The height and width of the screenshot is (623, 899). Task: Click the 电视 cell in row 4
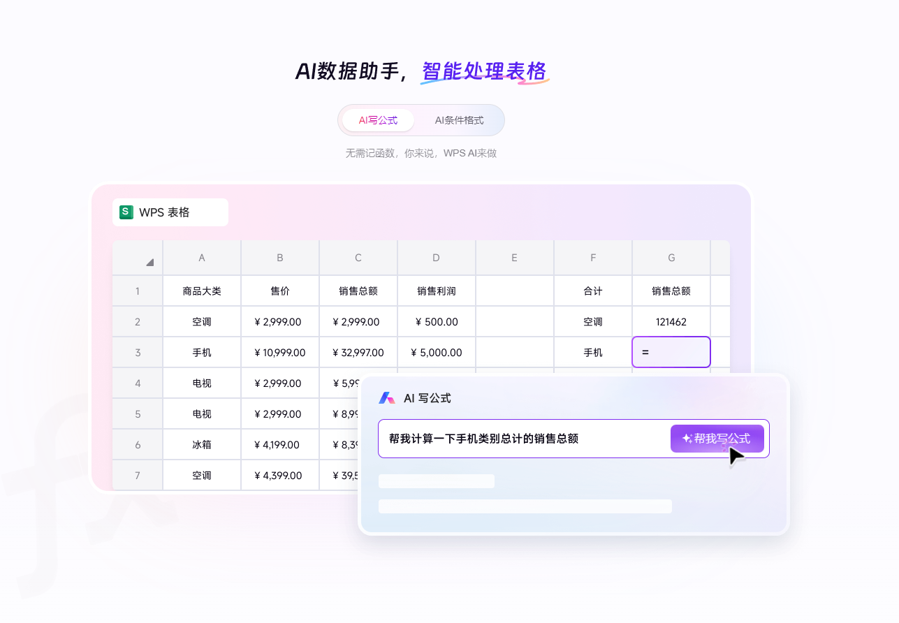(202, 383)
